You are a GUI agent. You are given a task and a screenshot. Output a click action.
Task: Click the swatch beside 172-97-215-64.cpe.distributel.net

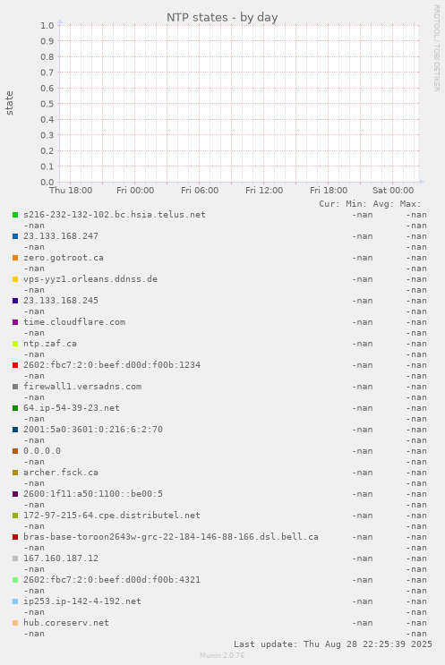pyautogui.click(x=15, y=516)
